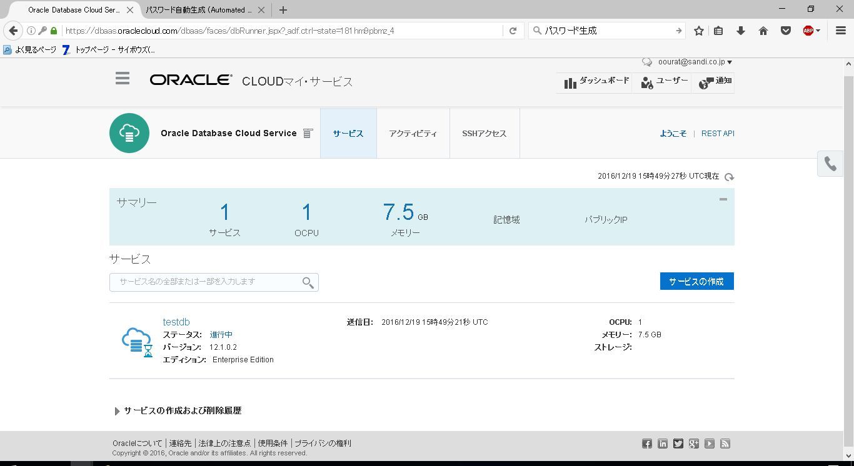Collapse the サマリー summary panel
This screenshot has width=854, height=466.
coord(723,199)
